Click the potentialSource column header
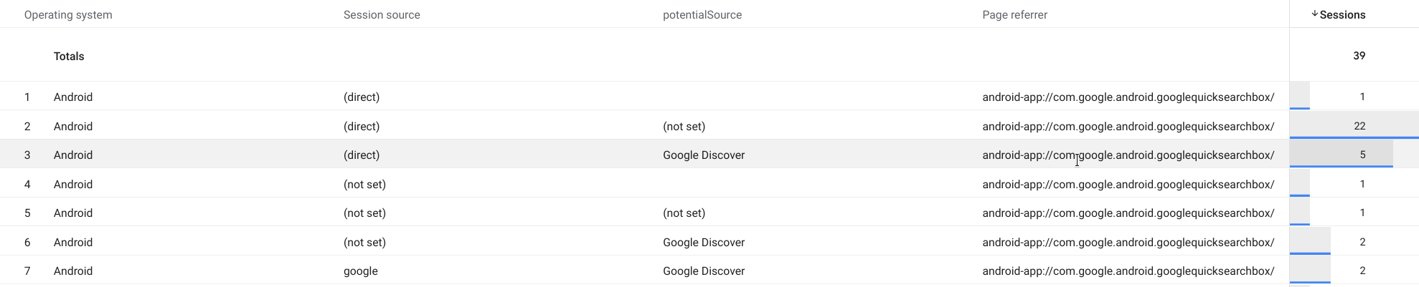 pos(702,15)
